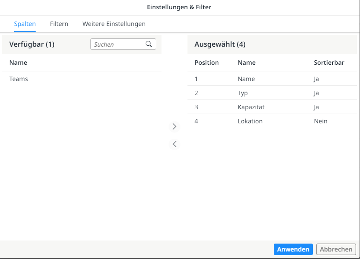Toggle Sortierbar value for Kapazität

[x=316, y=107]
